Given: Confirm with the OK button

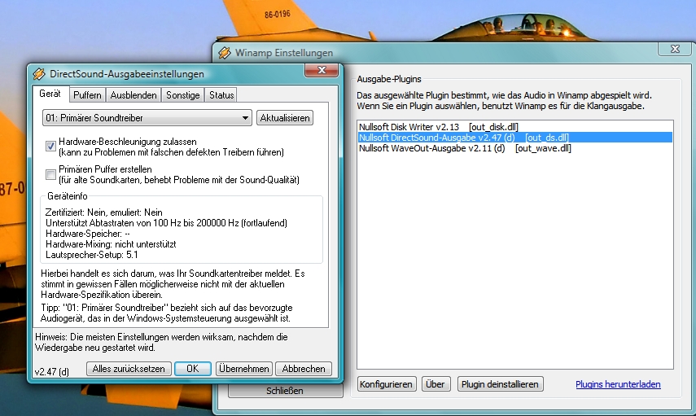Looking at the screenshot, I should 193,369.
